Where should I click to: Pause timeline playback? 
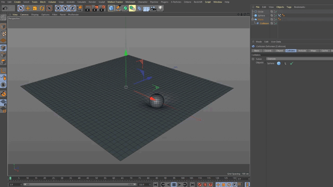174,185
